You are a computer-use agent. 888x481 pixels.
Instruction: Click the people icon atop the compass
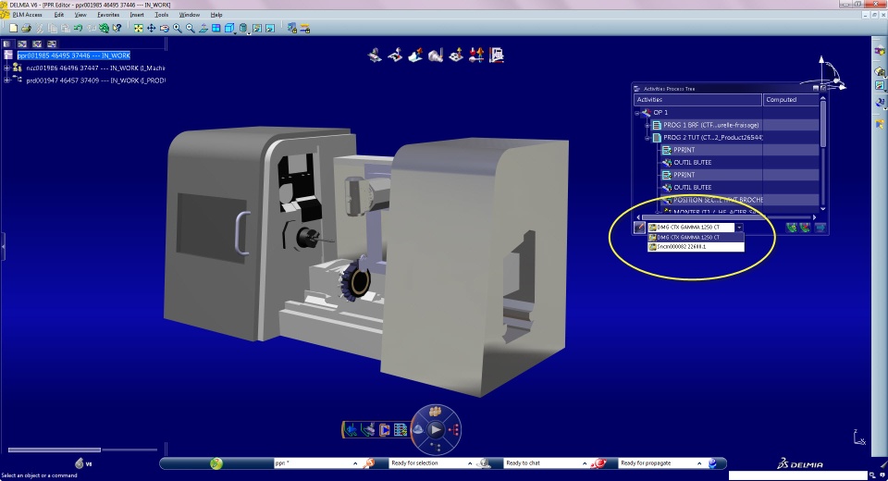click(435, 412)
